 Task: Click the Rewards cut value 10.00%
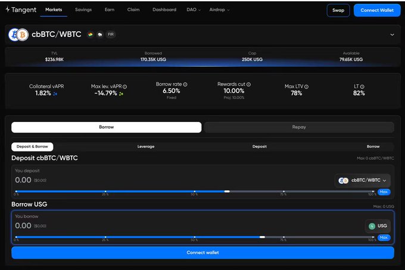[x=233, y=91]
